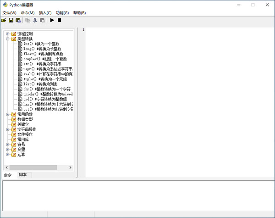Click the 关键字 folder checkbox icon
The height and width of the screenshot is (218, 275).
(13, 124)
